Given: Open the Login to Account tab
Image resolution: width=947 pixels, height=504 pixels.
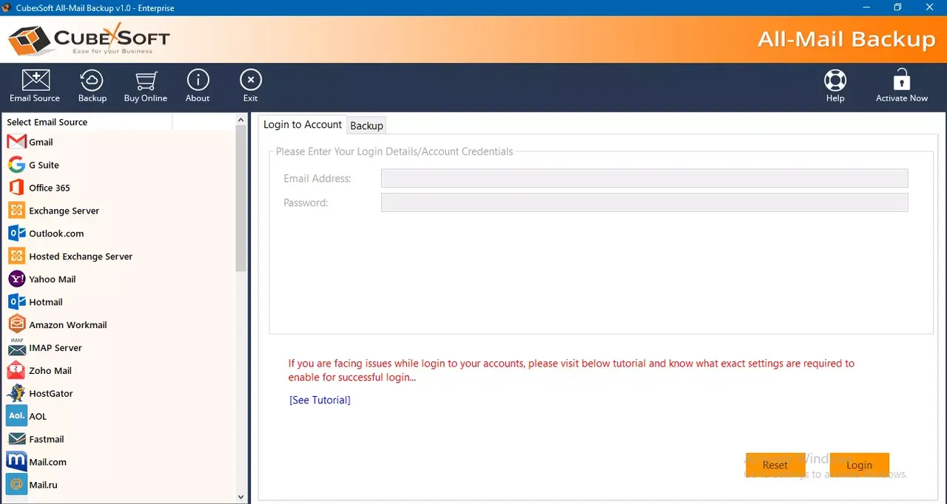Looking at the screenshot, I should coord(302,125).
